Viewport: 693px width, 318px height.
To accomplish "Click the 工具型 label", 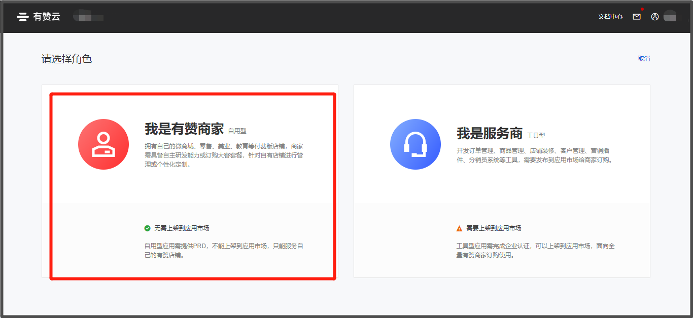I will pyautogui.click(x=536, y=136).
